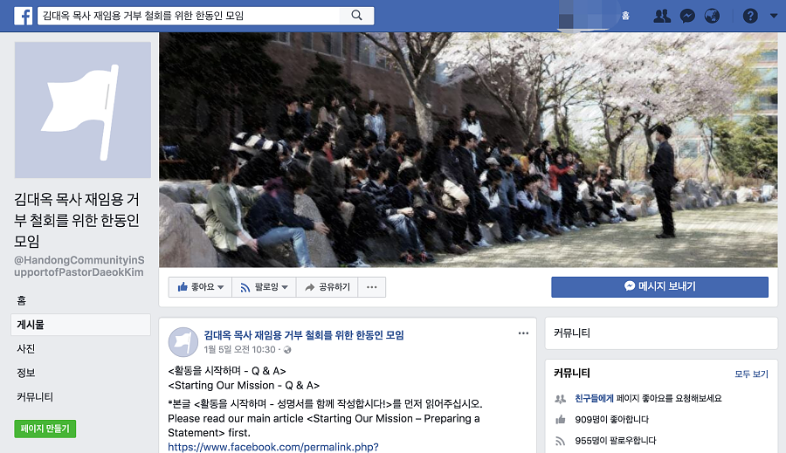
Task: Click the search magnifier icon
Action: coord(356,16)
